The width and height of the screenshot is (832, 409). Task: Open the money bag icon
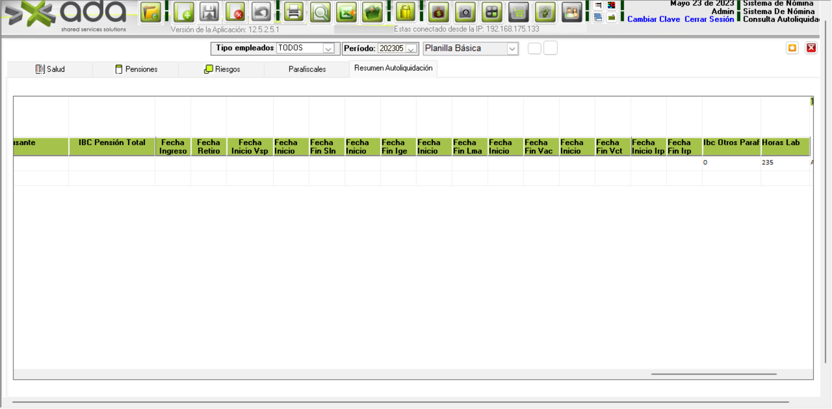(438, 12)
